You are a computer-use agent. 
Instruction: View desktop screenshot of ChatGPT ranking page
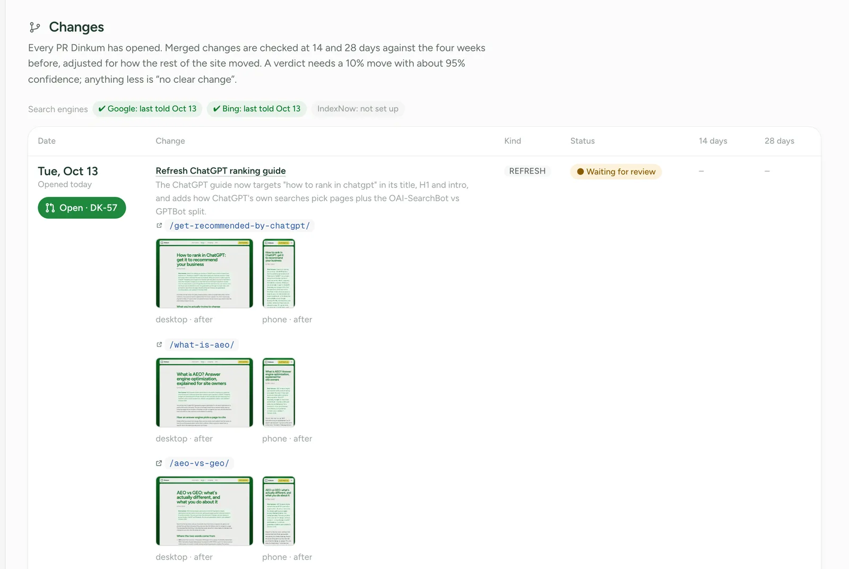coord(204,273)
